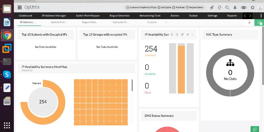Viewport: 264px width, 132px height.
Task: Click the page vertical scrollbar
Action: click(x=263, y=55)
